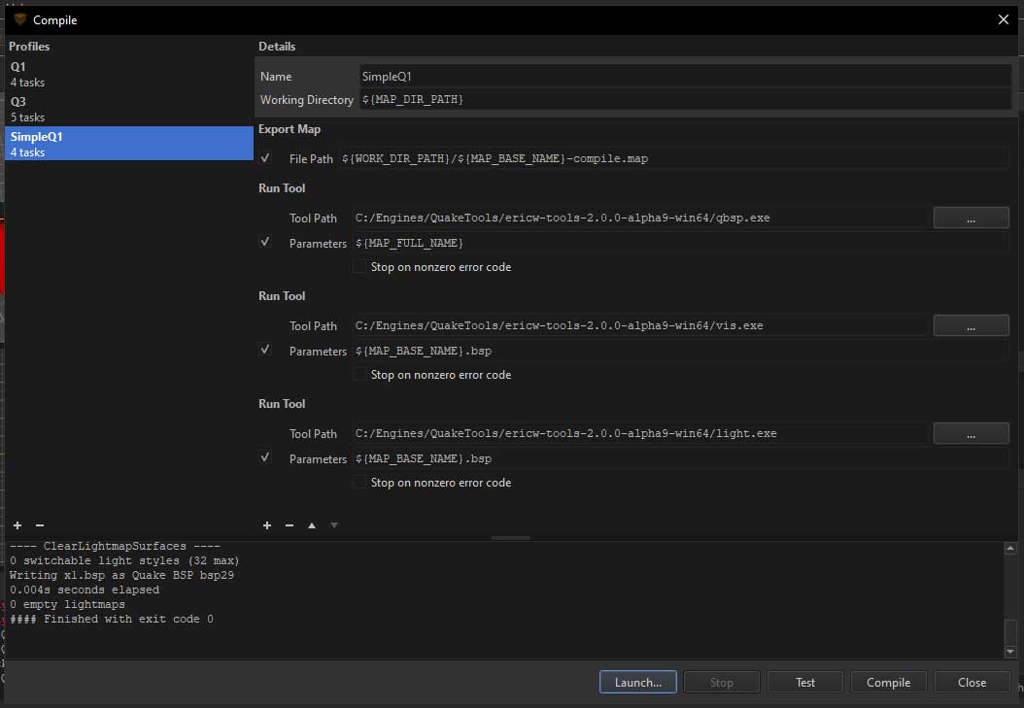1024x708 pixels.
Task: Edit the qbsp.exe Tool Path field
Action: [x=640, y=218]
